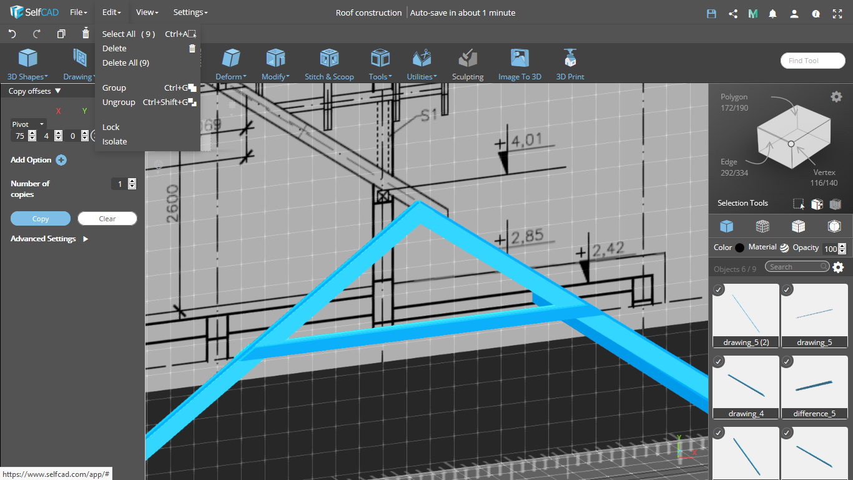Choose Isolate in Edit menu
This screenshot has height=480, width=853.
click(x=147, y=141)
